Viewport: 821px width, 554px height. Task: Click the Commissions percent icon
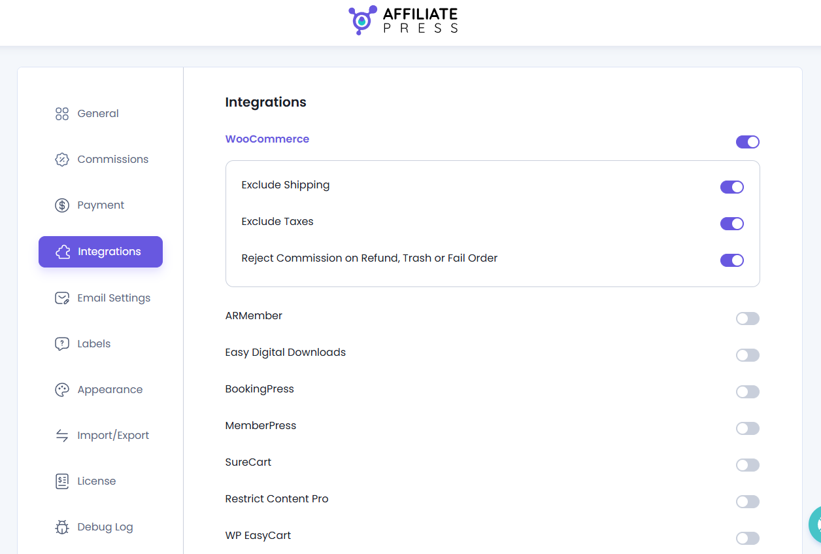point(61,159)
